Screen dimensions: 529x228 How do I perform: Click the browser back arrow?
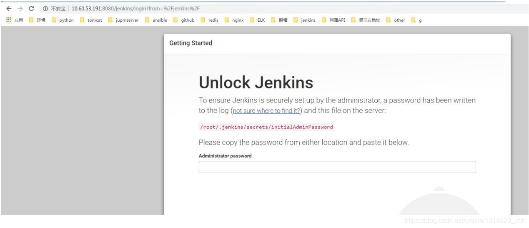tap(9, 9)
